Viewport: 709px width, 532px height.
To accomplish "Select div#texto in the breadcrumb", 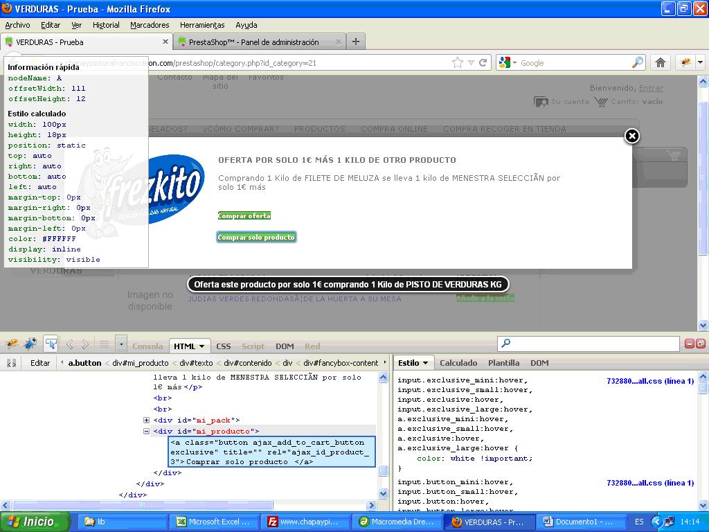I will (x=196, y=363).
